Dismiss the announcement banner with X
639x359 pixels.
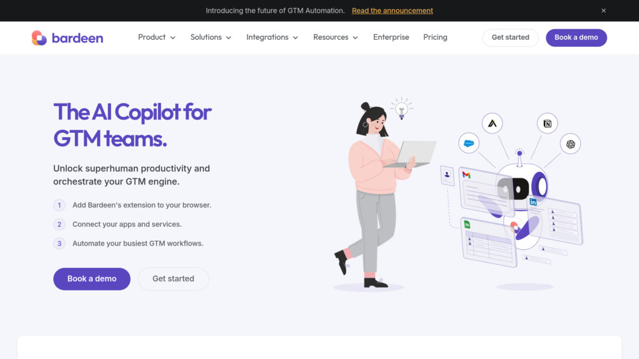coord(603,11)
